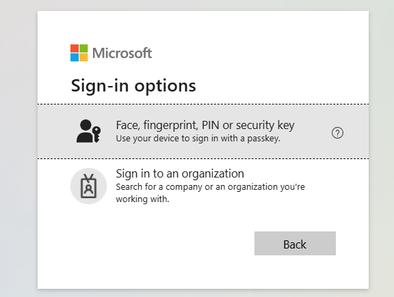This screenshot has height=297, width=394.
Task: Go Back to previous sign-in screen
Action: pos(295,243)
